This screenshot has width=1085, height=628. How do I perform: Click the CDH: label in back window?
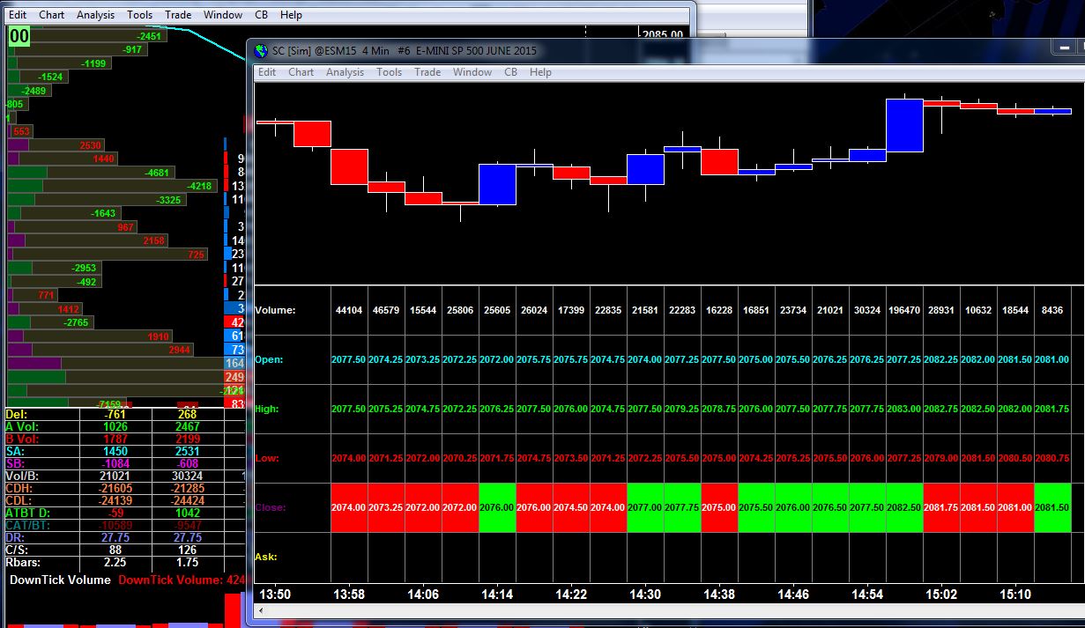coord(19,488)
